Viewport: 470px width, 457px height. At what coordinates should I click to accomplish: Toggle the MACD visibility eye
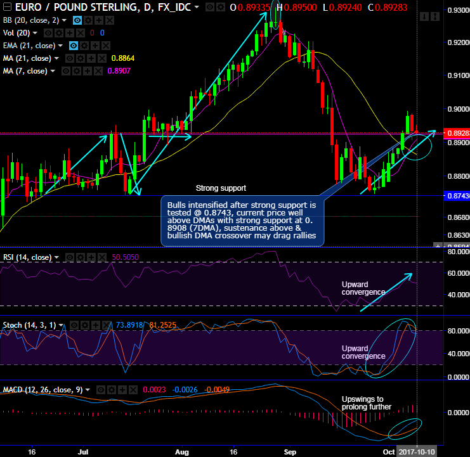101,390
